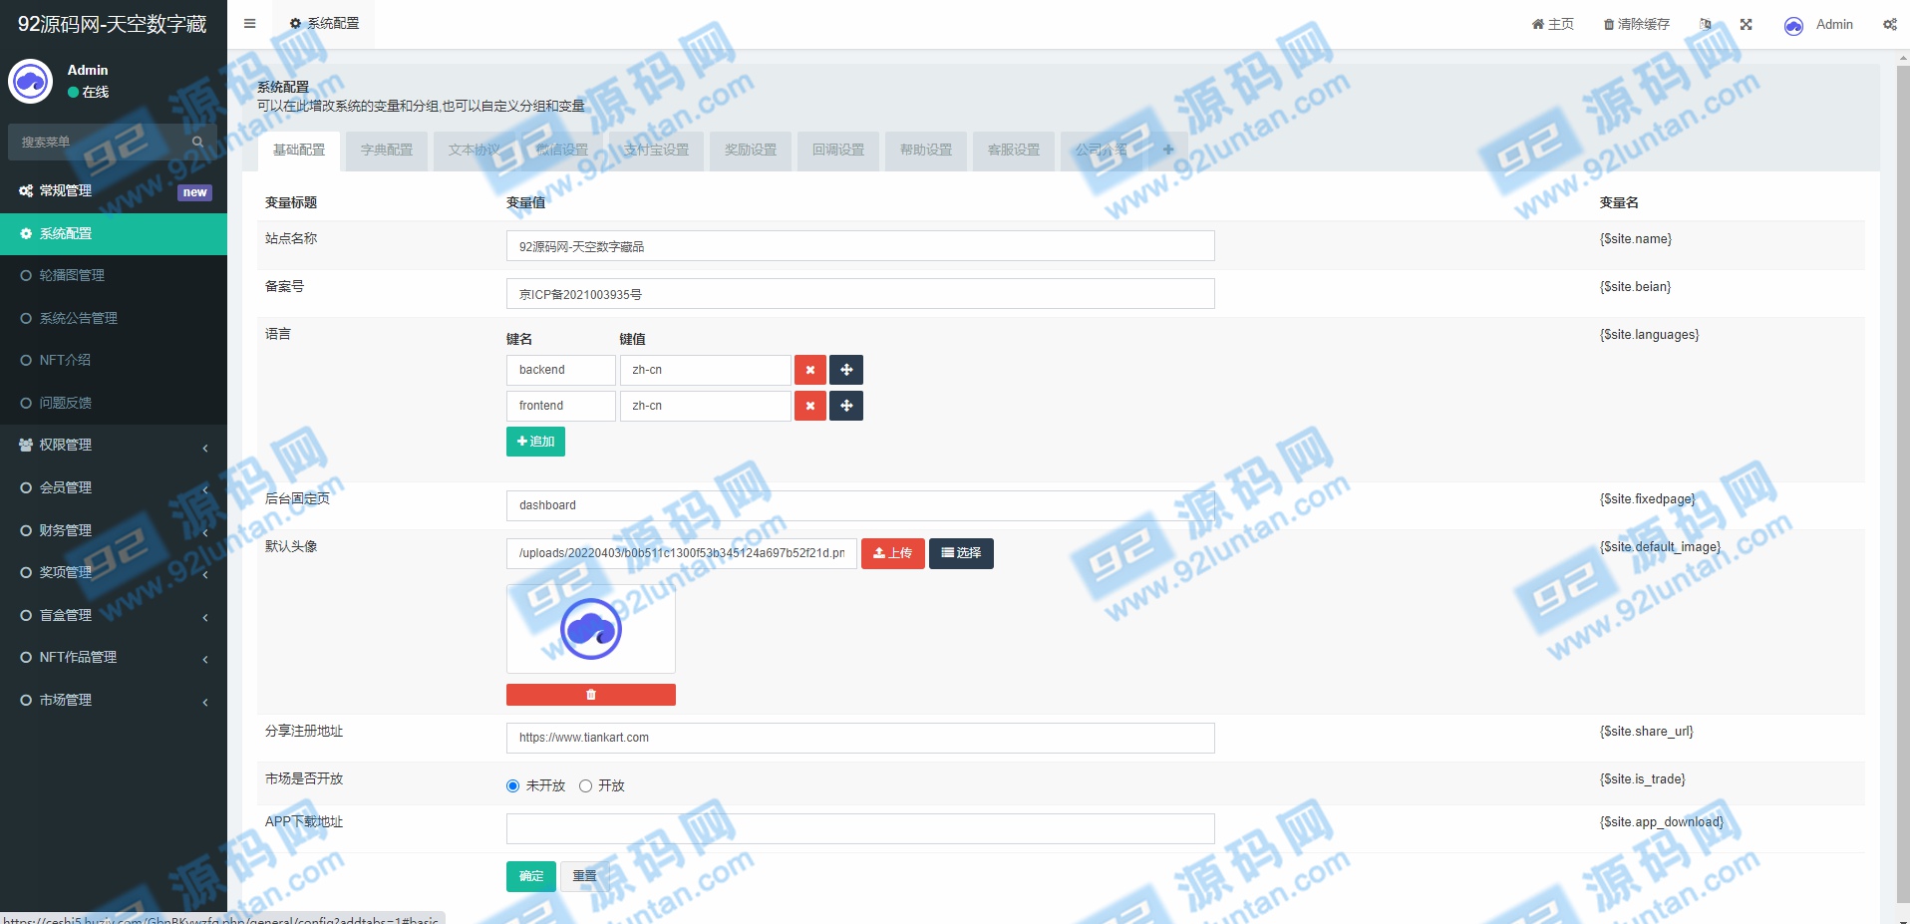Switch to the 奖励设置 tab
The width and height of the screenshot is (1910, 924).
[x=751, y=150]
